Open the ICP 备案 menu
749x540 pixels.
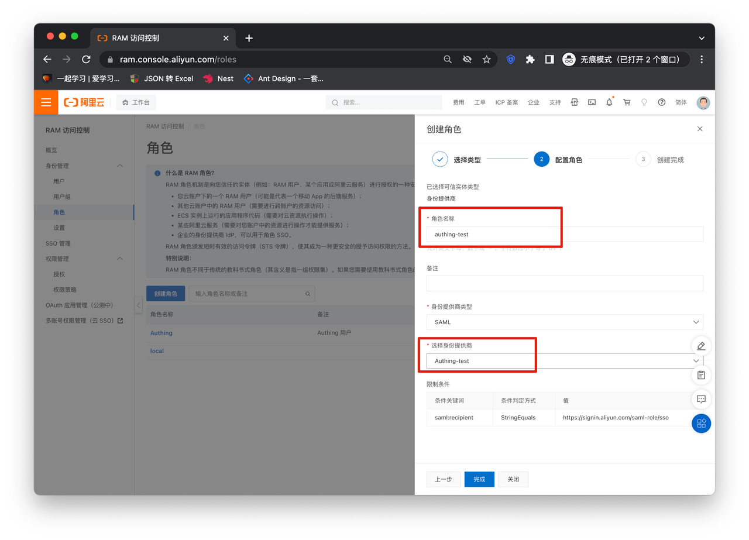click(507, 102)
